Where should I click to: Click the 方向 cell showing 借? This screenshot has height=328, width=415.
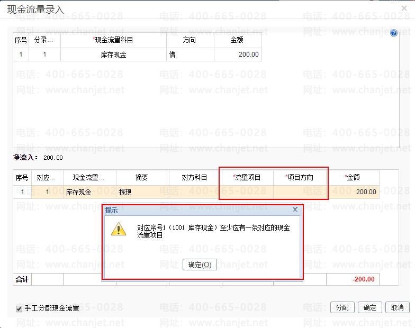pyautogui.click(x=190, y=54)
